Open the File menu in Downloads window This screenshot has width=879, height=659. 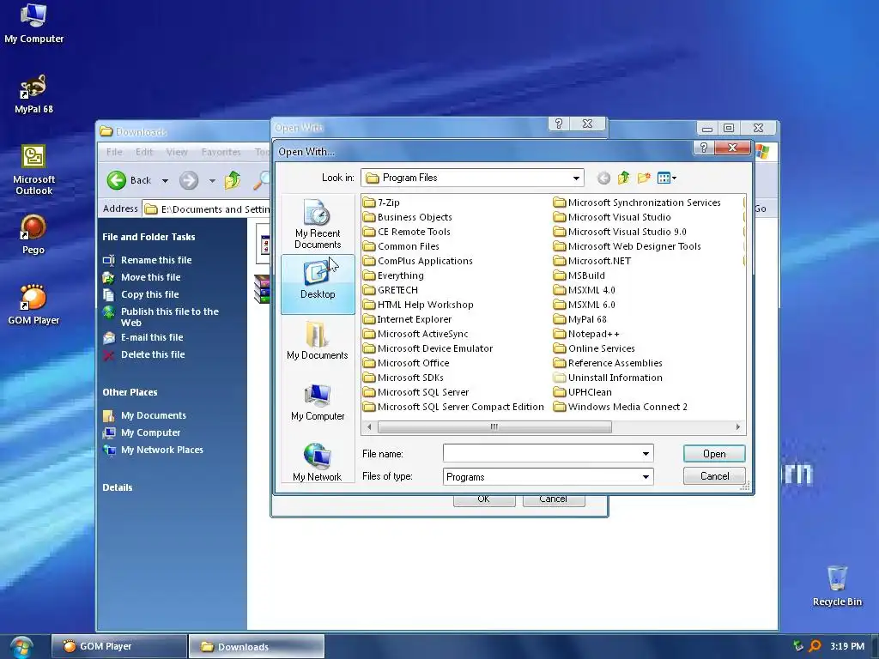click(114, 152)
